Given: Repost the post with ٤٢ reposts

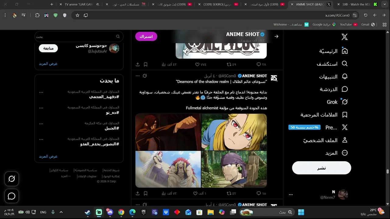Looking at the screenshot, I should point(232,193).
